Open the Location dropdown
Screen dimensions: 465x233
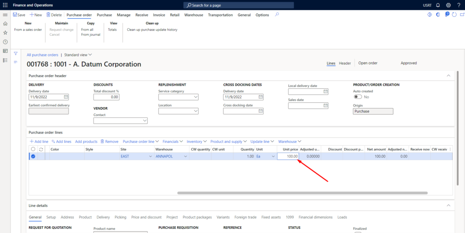tap(195, 111)
